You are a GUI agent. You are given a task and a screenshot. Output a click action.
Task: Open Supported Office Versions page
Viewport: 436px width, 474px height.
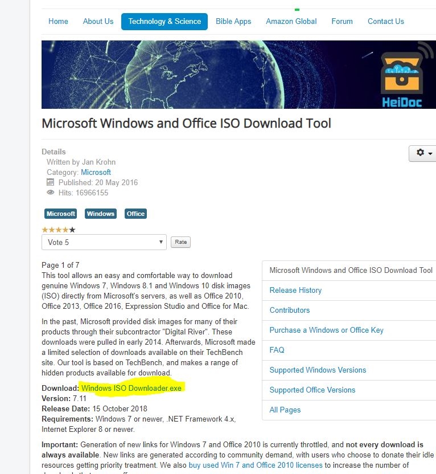pos(312,390)
